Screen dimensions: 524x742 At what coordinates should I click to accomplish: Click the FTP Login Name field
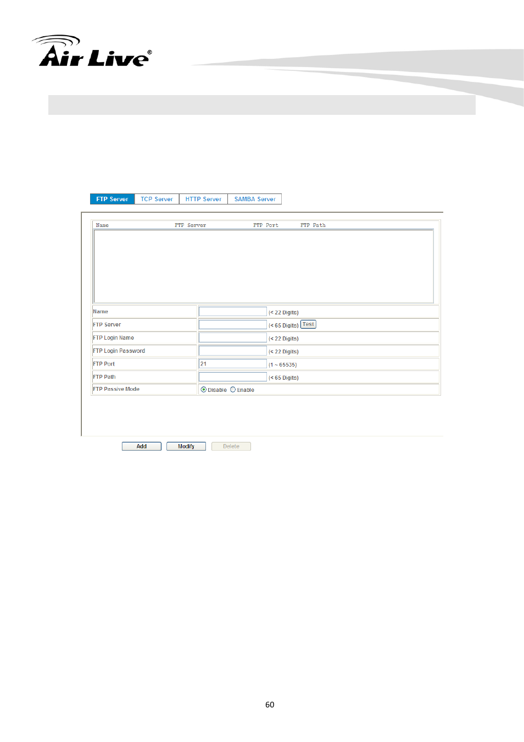(233, 337)
